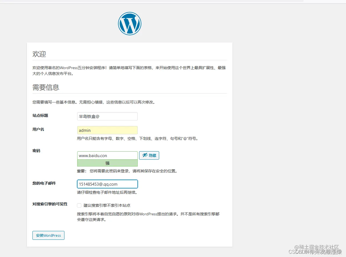Image resolution: width=346 pixels, height=257 pixels.
Task: Click the 安装WordPress button
Action: [48, 235]
